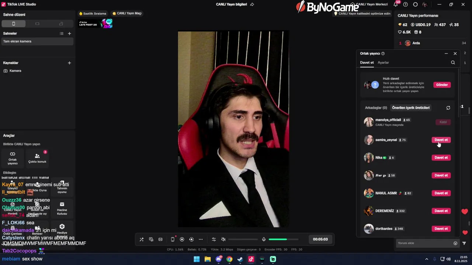
Task: Open the 'Ortak yayıncı' tool
Action: click(x=13, y=158)
